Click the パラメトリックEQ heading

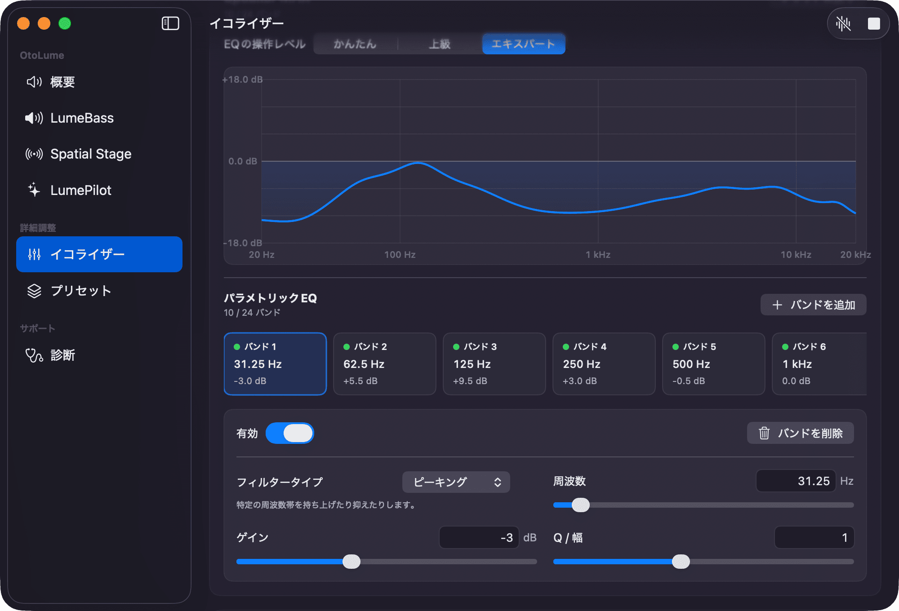point(271,298)
